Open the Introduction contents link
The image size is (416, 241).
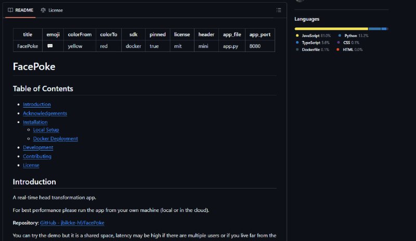(x=36, y=104)
